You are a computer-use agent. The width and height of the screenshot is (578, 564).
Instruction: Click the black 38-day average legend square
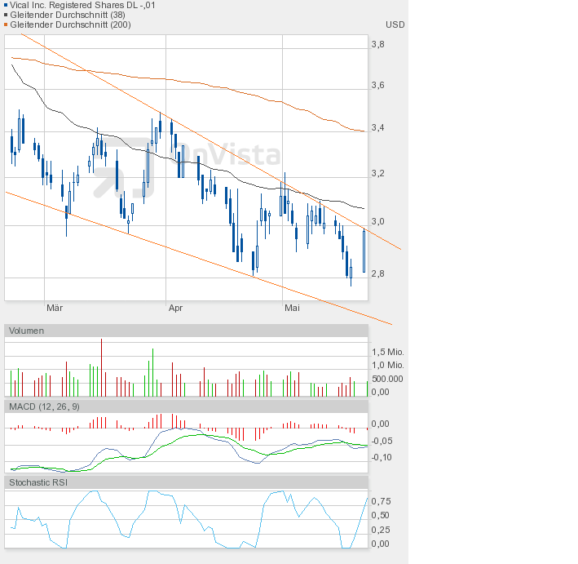(7, 15)
